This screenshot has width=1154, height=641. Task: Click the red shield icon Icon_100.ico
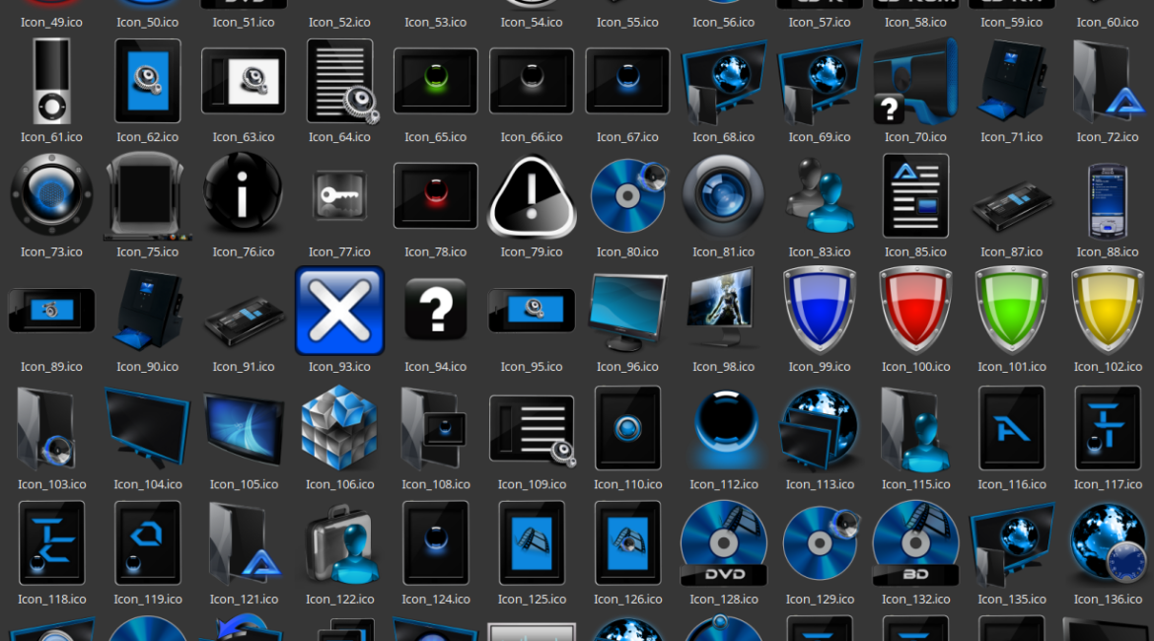click(915, 311)
